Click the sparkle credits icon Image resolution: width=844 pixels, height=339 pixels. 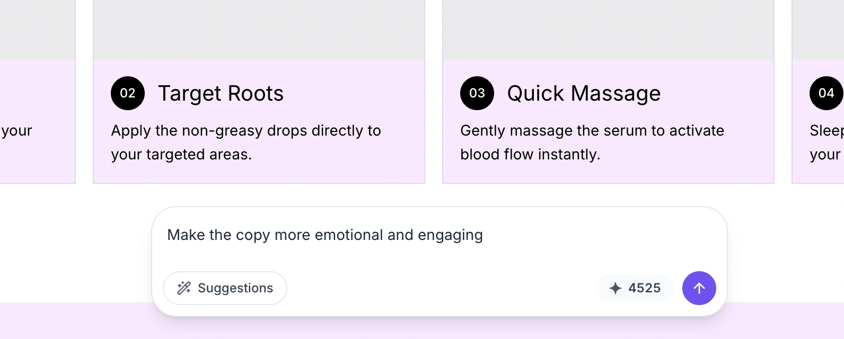(615, 288)
